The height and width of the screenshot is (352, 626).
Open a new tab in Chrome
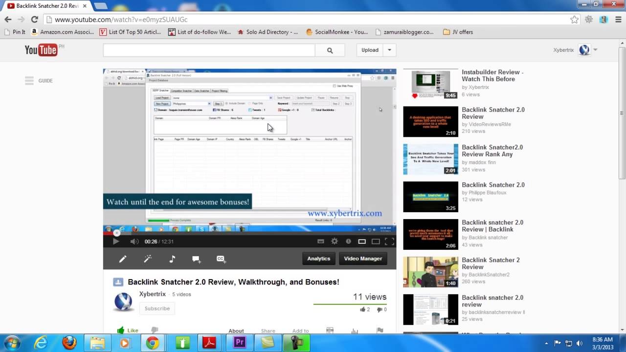100,6
